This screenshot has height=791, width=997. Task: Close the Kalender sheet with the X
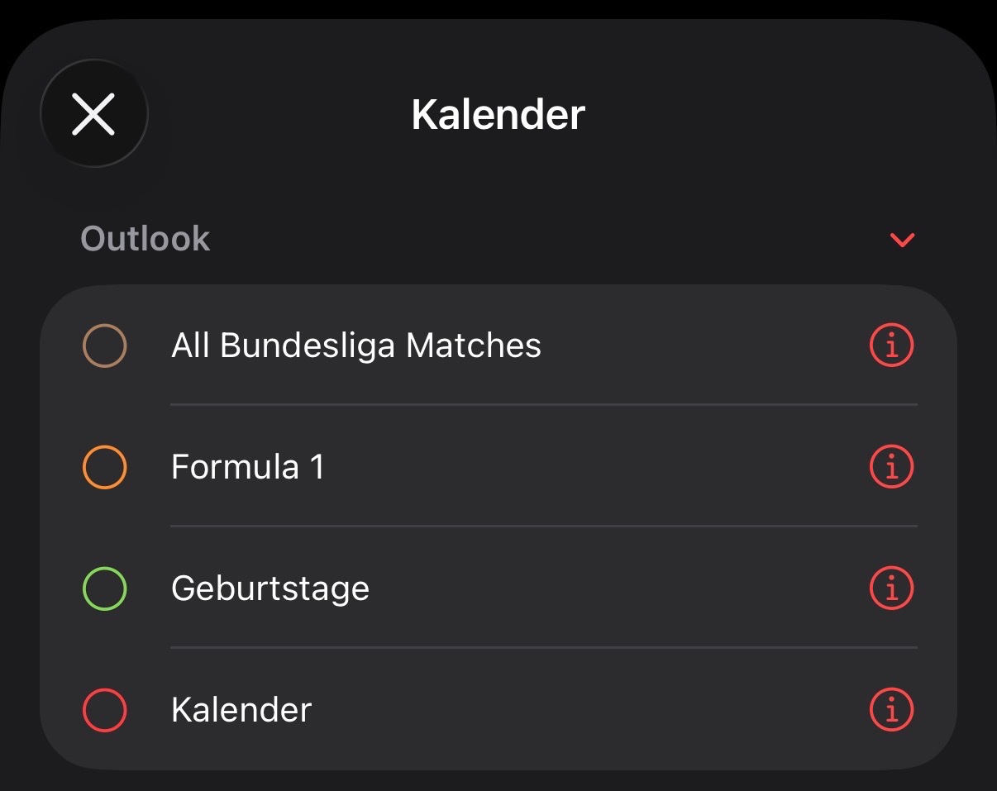[x=93, y=113]
